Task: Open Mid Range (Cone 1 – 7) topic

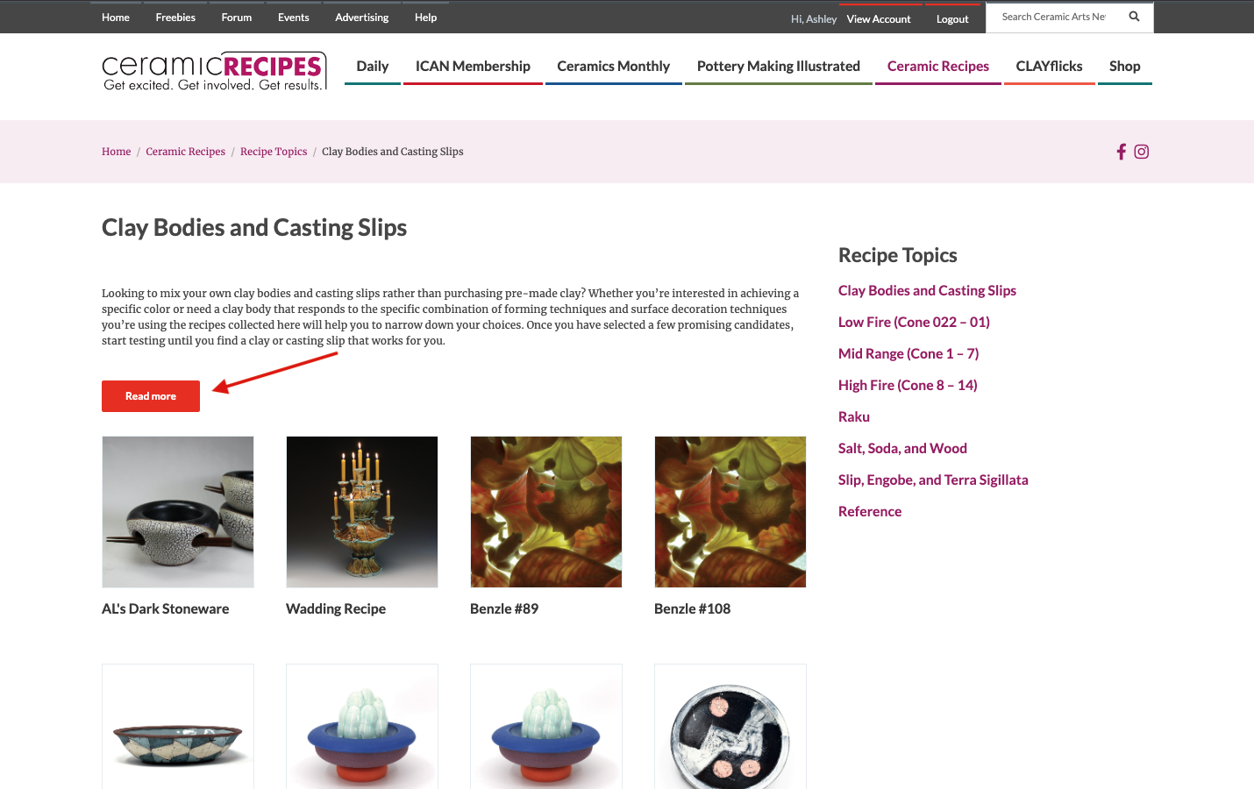Action: pos(908,354)
